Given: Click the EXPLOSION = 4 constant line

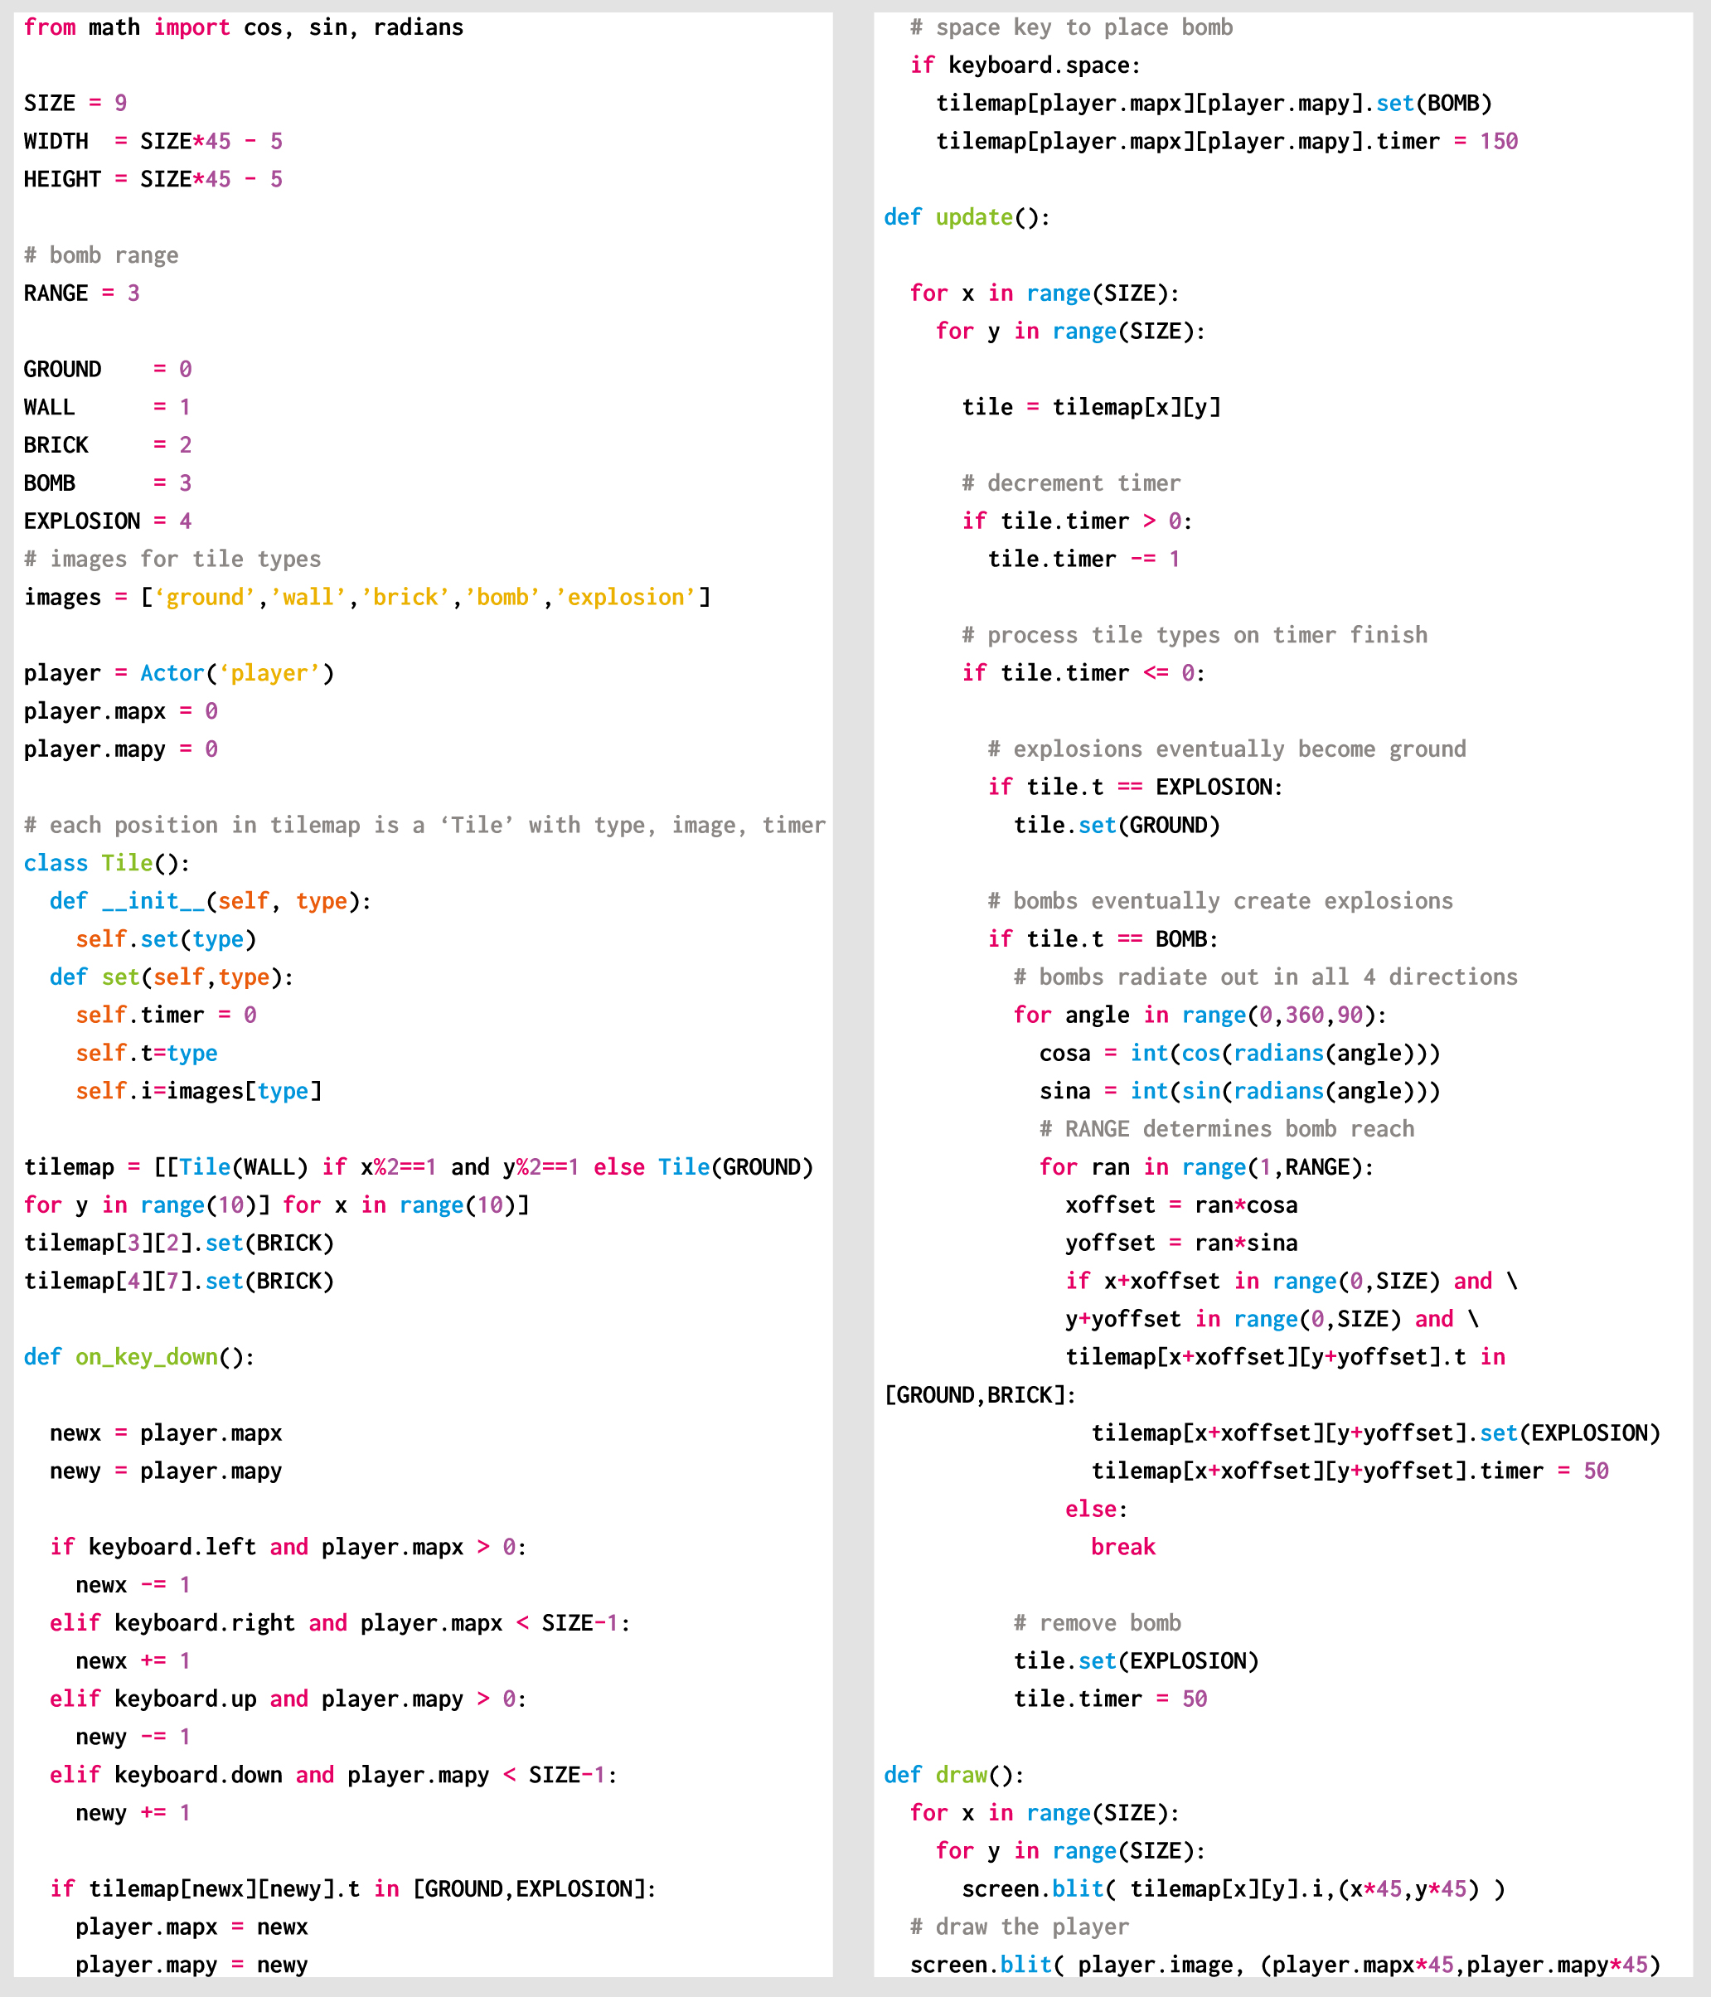Looking at the screenshot, I should coord(108,521).
